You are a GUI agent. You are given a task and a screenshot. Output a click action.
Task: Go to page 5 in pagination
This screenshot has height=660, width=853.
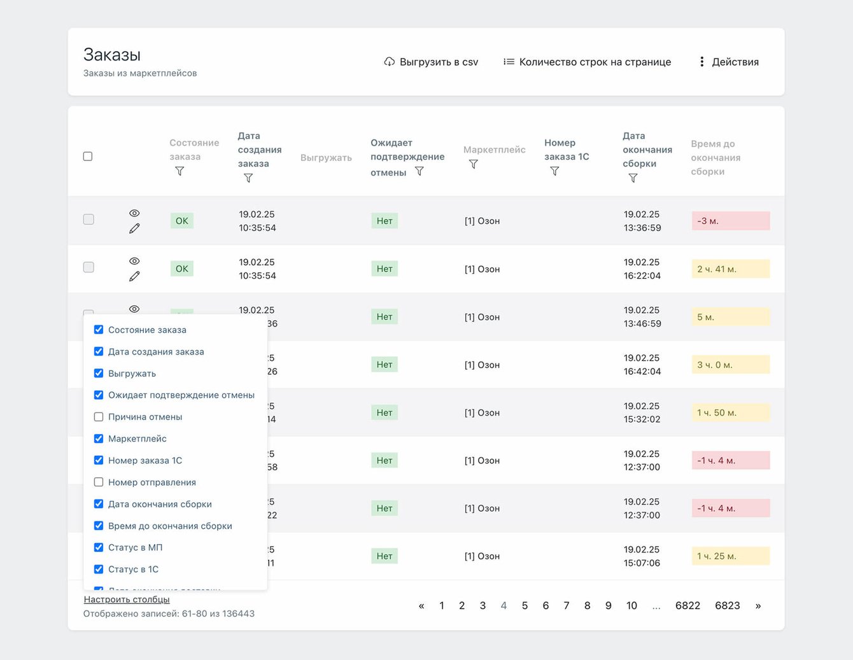[x=525, y=606]
